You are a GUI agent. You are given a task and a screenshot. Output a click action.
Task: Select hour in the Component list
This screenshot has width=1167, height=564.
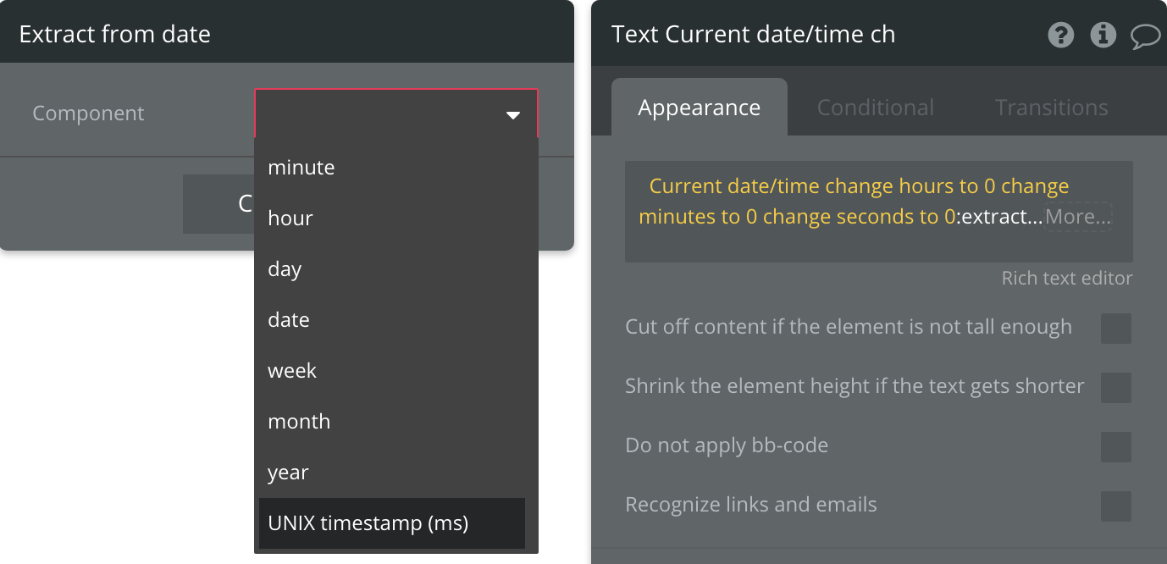(x=290, y=218)
